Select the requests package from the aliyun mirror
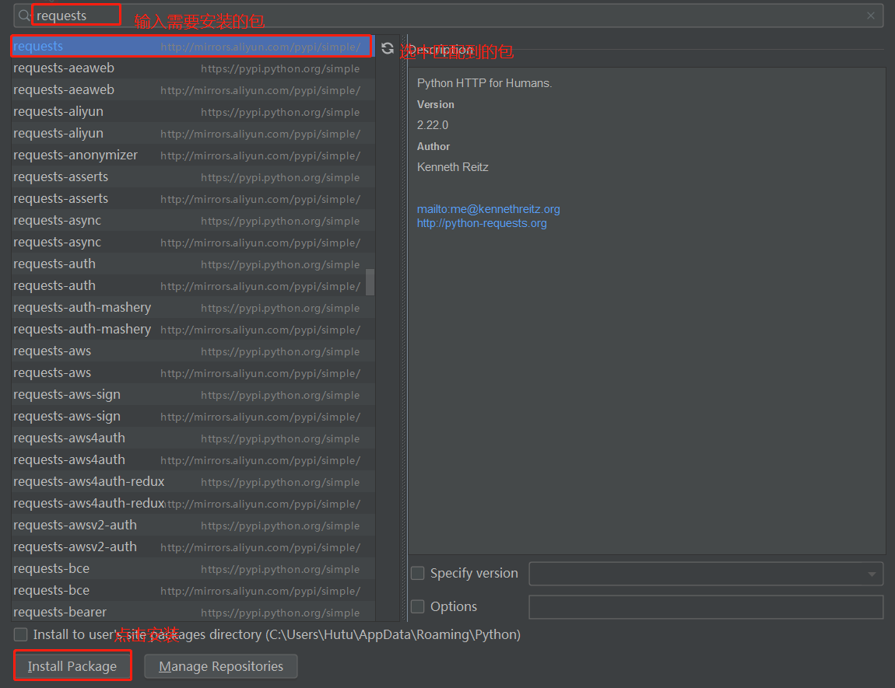Image resolution: width=895 pixels, height=688 pixels. point(192,46)
